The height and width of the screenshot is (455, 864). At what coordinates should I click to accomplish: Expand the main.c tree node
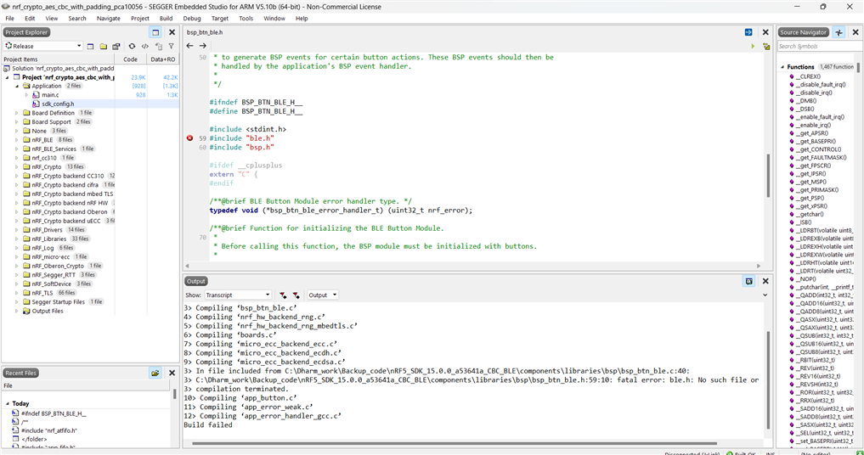click(x=25, y=95)
